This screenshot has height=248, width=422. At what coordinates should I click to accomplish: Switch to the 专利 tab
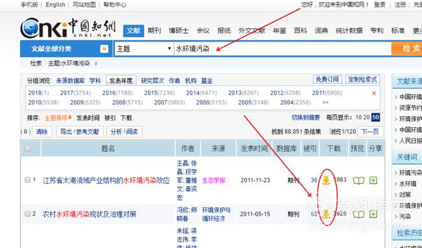tap(377, 31)
